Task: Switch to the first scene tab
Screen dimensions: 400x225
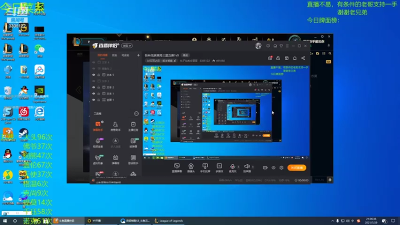Action: 102,55
